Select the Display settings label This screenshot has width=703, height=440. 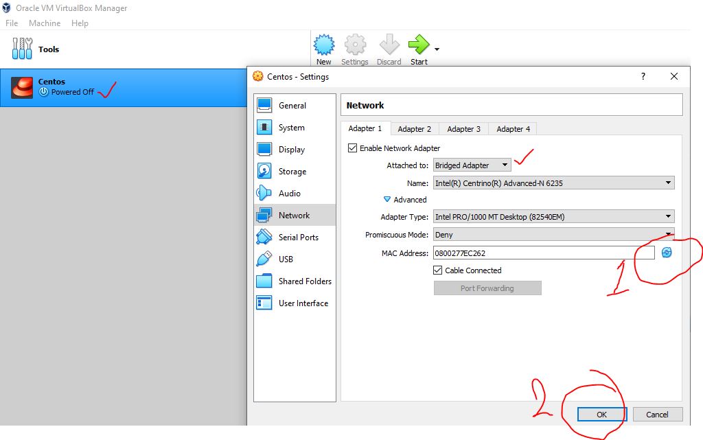pyautogui.click(x=291, y=150)
